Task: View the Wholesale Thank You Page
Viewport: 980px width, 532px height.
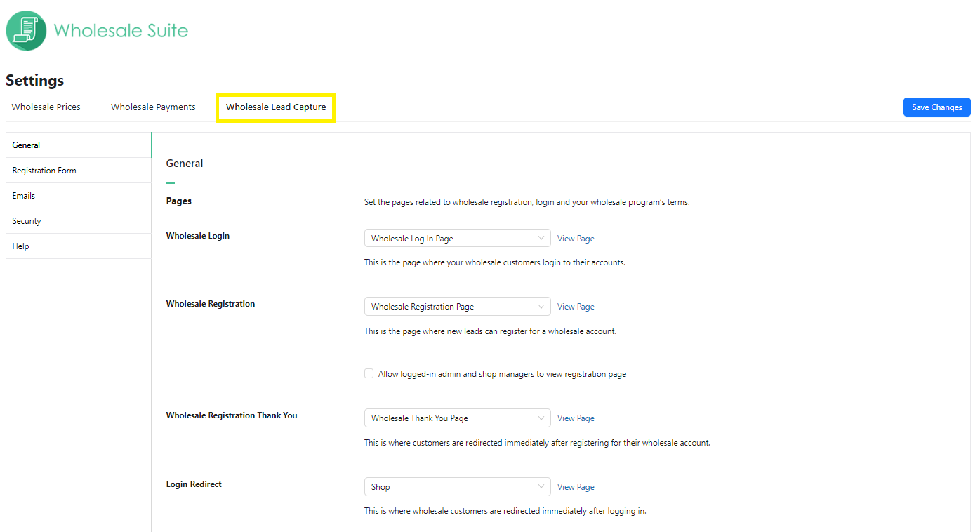Action: [x=575, y=418]
